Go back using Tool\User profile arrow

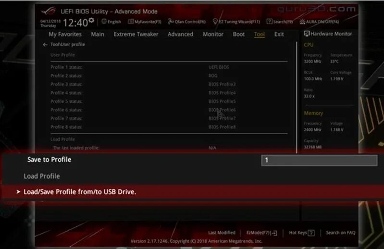tap(45, 45)
